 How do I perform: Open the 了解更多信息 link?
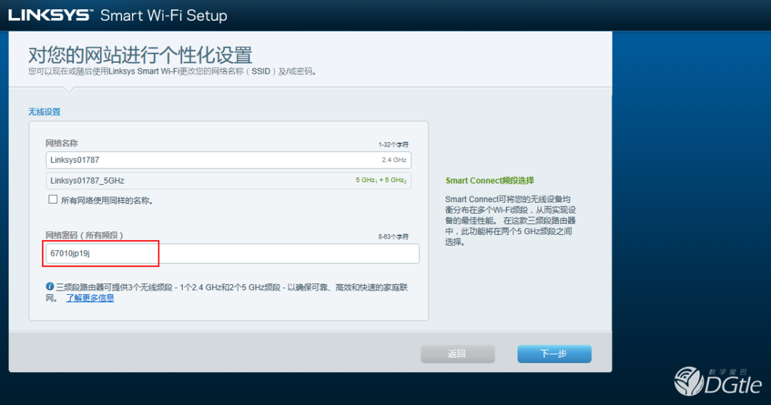[90, 298]
